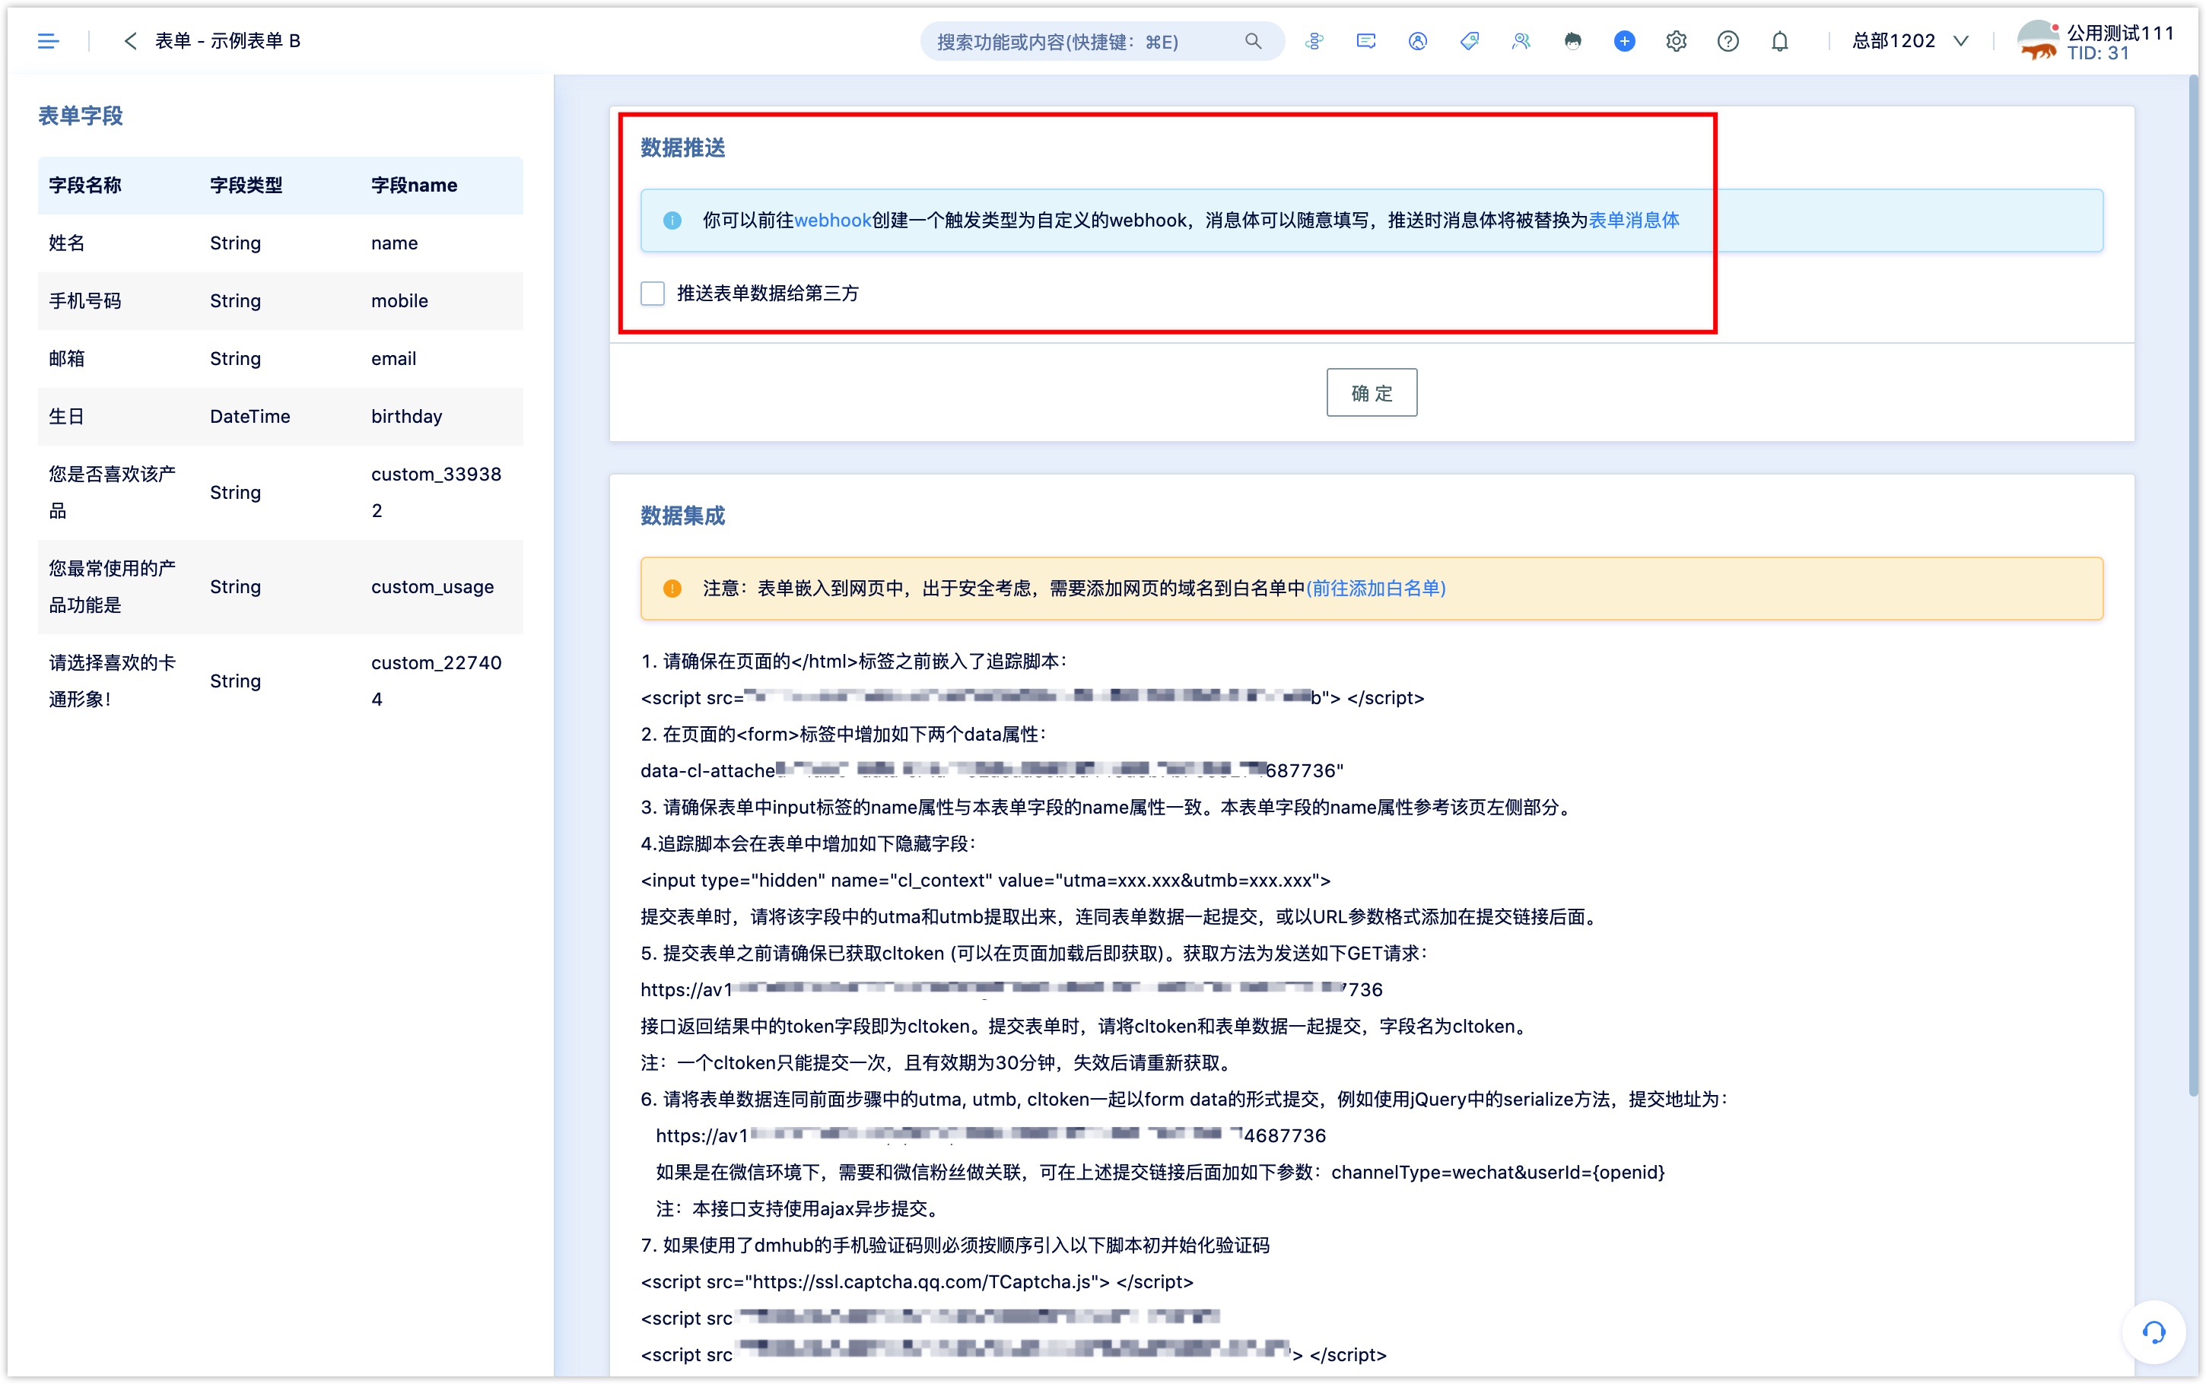The width and height of the screenshot is (2206, 1384).
Task: Click the 数据集成 section heading
Action: 683,516
